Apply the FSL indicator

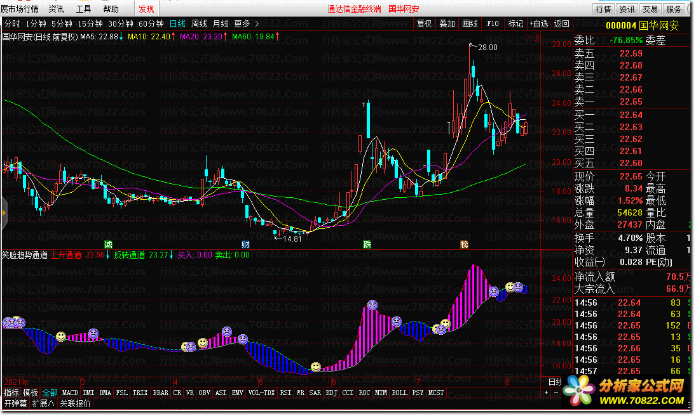coord(121,393)
